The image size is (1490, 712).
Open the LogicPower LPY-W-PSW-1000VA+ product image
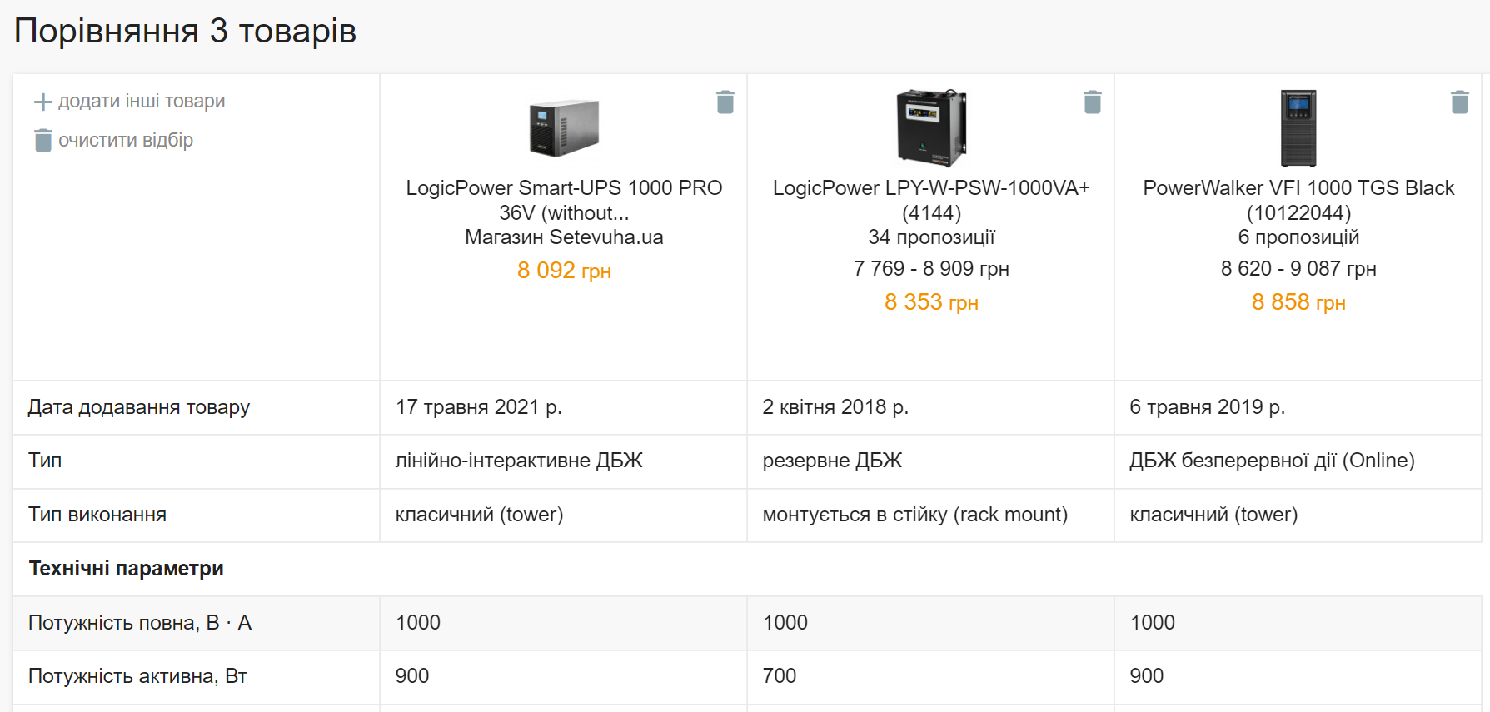click(931, 127)
